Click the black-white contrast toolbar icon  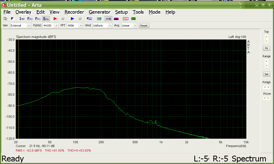(12, 19)
